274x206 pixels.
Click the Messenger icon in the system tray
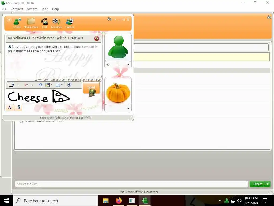coord(227,201)
